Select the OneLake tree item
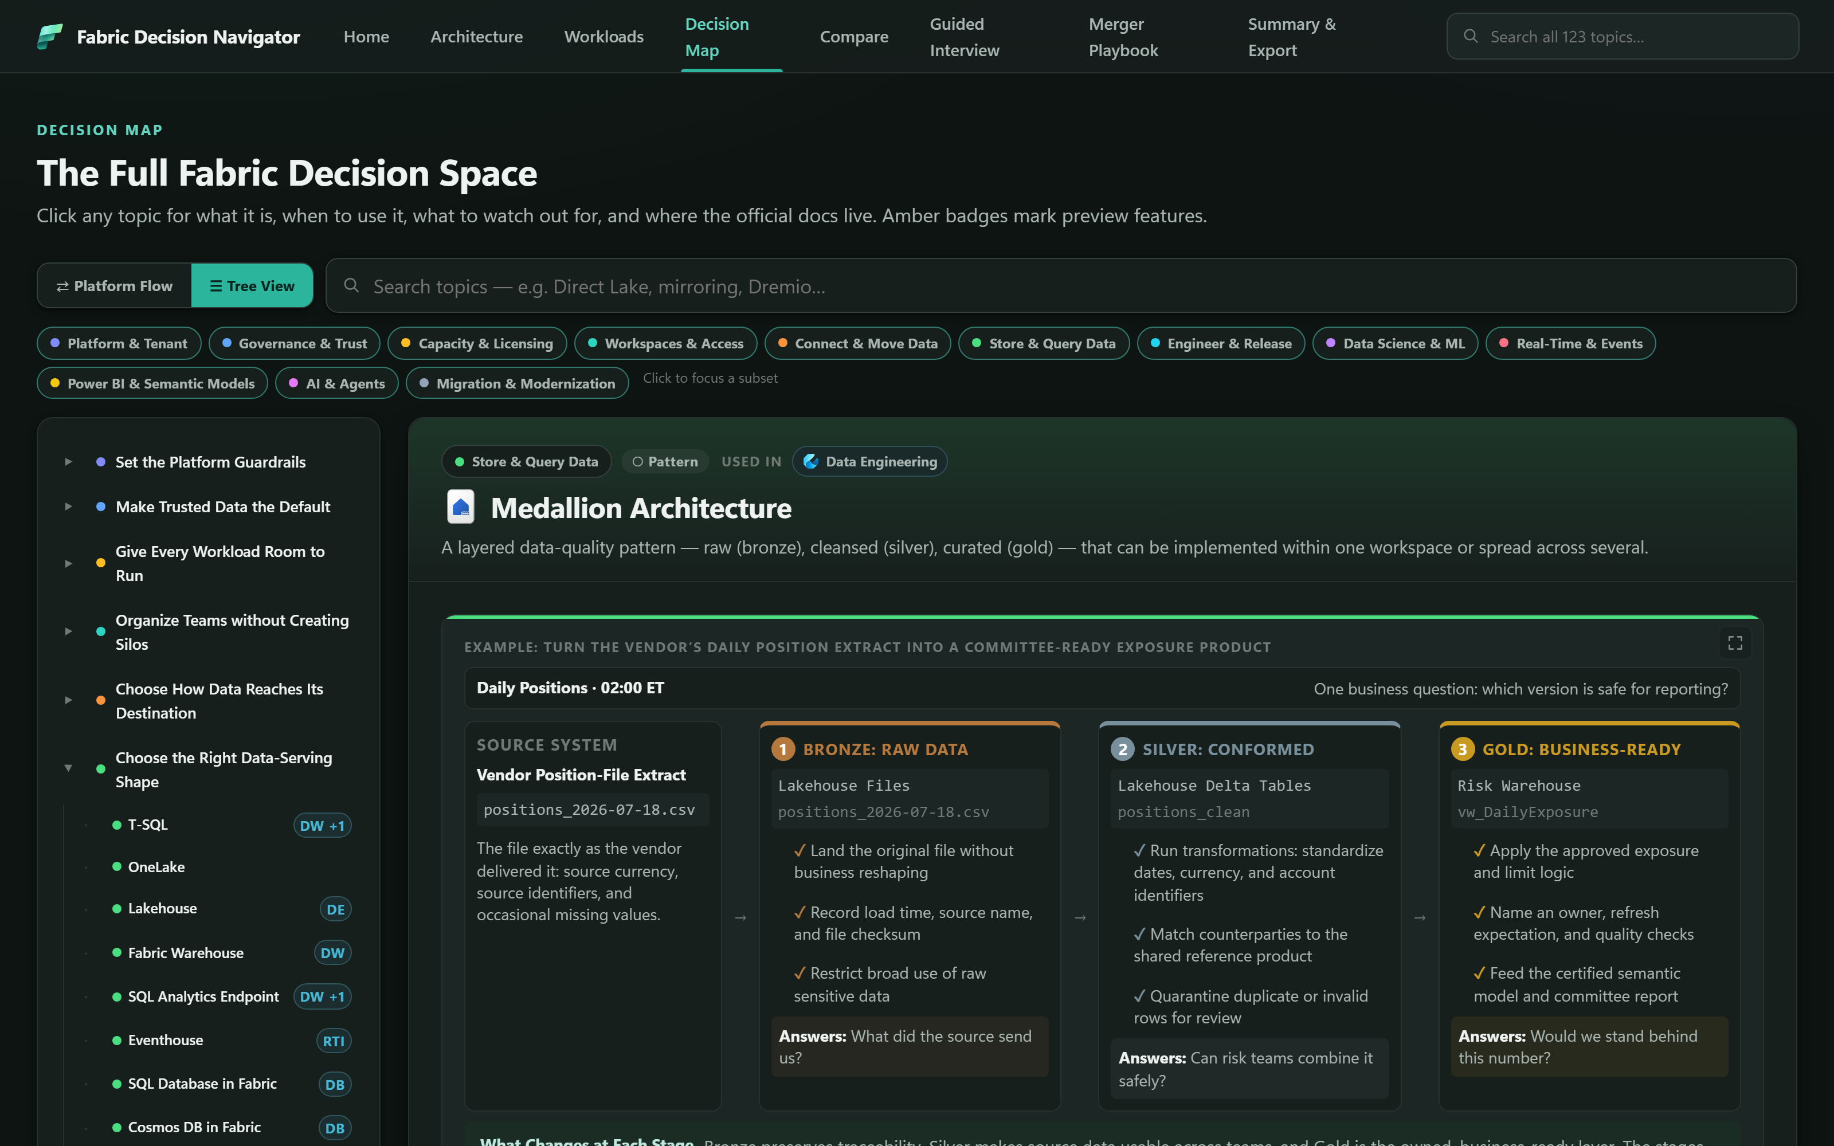The width and height of the screenshot is (1834, 1146). [x=156, y=867]
